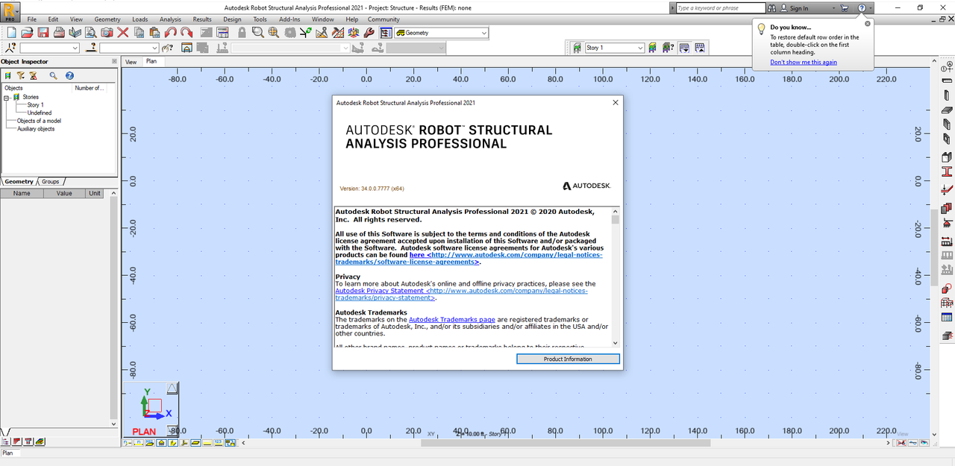This screenshot has height=466, width=955.
Task: Click the Zoom all icon with crosshair
Action: 274,33
